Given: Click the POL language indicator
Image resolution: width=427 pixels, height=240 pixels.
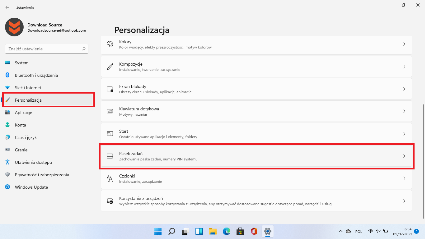Looking at the screenshot, I should point(359,232).
